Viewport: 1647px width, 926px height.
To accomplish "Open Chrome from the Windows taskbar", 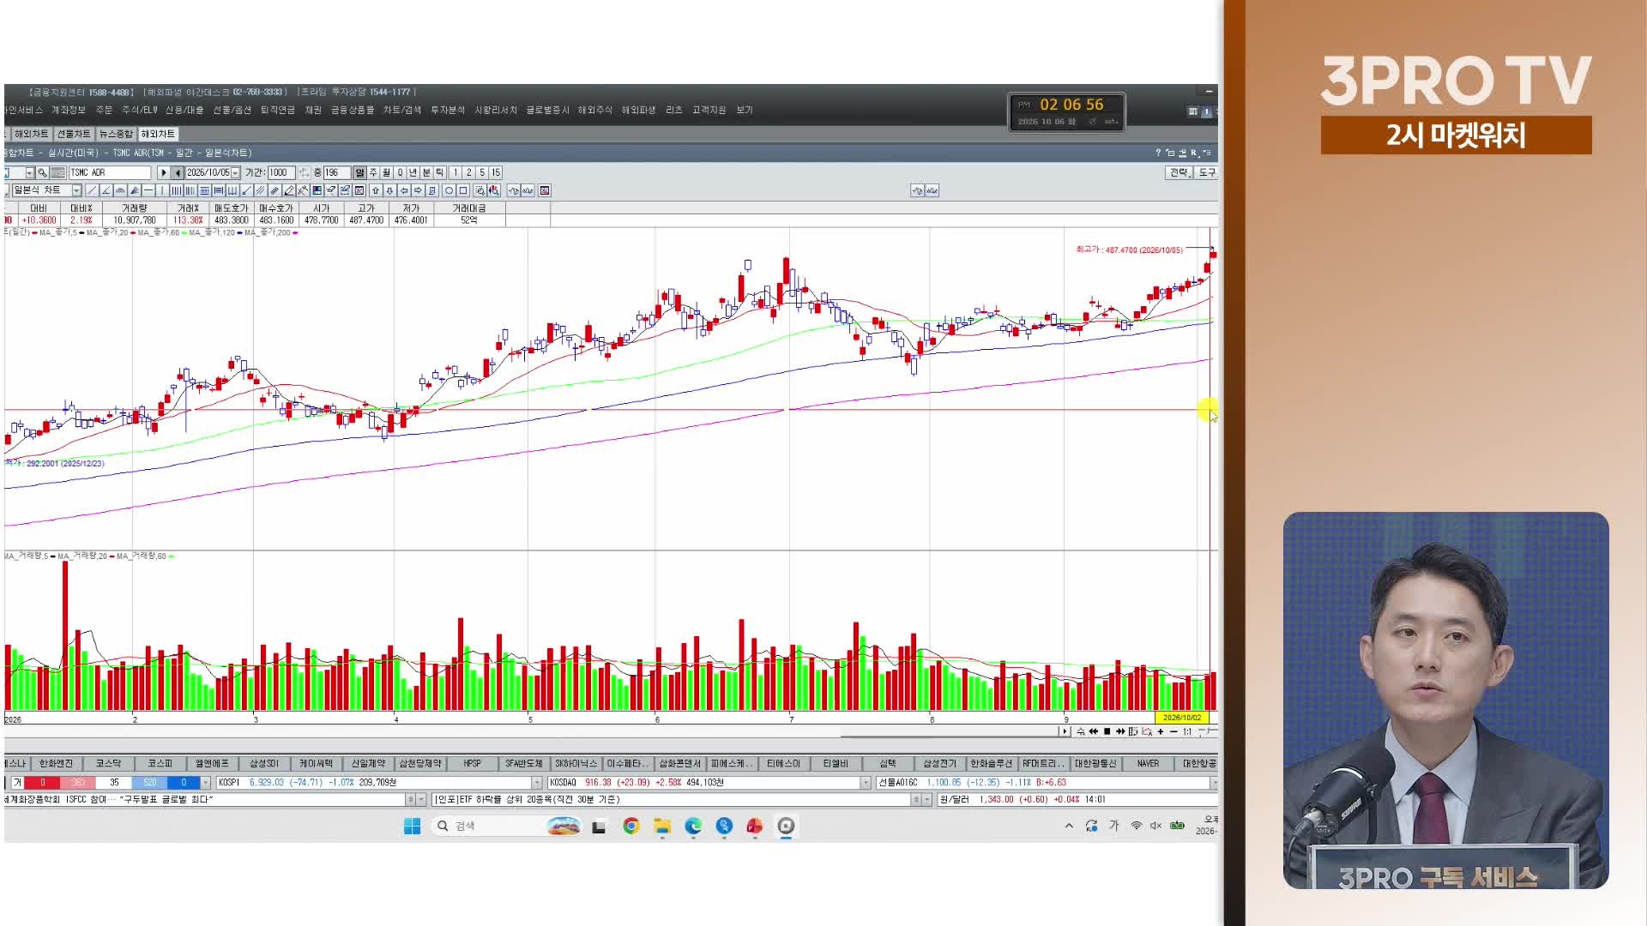I will (x=631, y=826).
